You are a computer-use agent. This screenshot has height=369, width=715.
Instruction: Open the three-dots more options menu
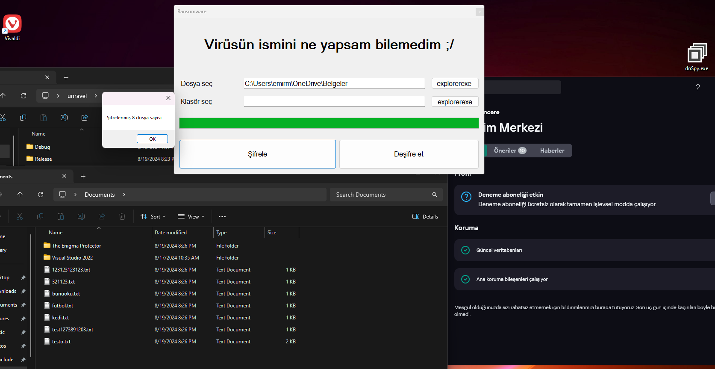pyautogui.click(x=222, y=217)
